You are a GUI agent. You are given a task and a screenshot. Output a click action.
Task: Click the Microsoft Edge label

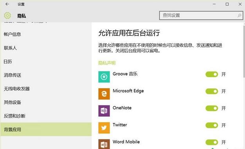point(128,91)
